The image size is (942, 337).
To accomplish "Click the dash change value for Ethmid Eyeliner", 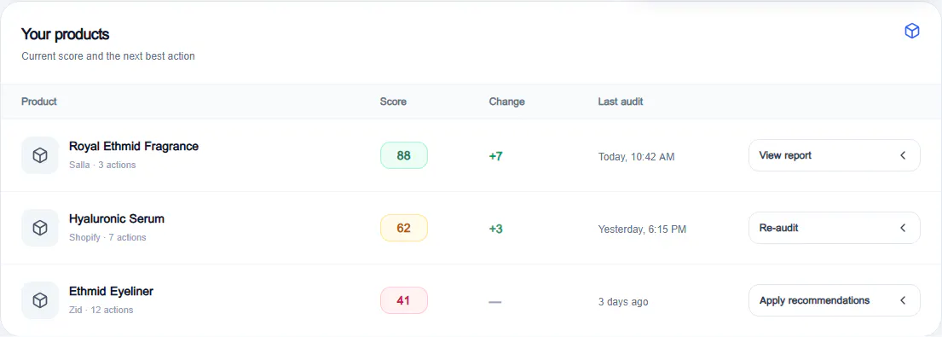I will [x=495, y=301].
